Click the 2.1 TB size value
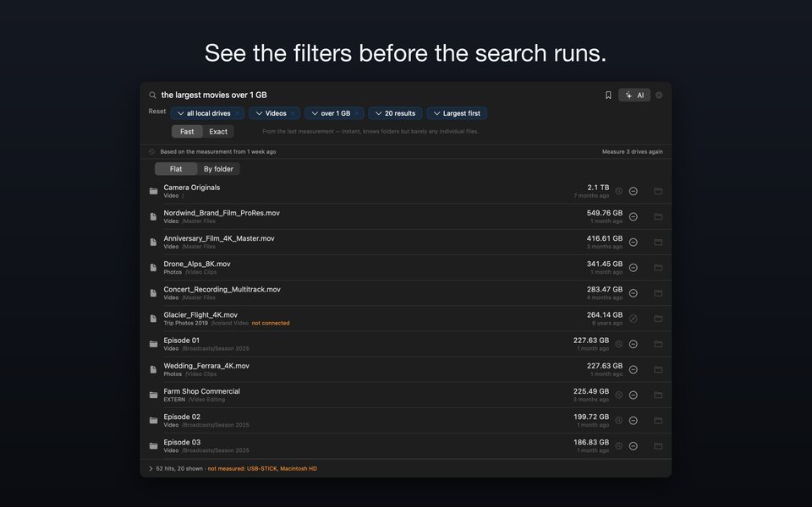The width and height of the screenshot is (812, 507). [x=598, y=188]
